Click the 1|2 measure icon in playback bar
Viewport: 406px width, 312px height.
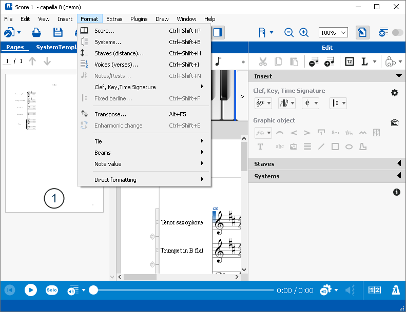374,290
